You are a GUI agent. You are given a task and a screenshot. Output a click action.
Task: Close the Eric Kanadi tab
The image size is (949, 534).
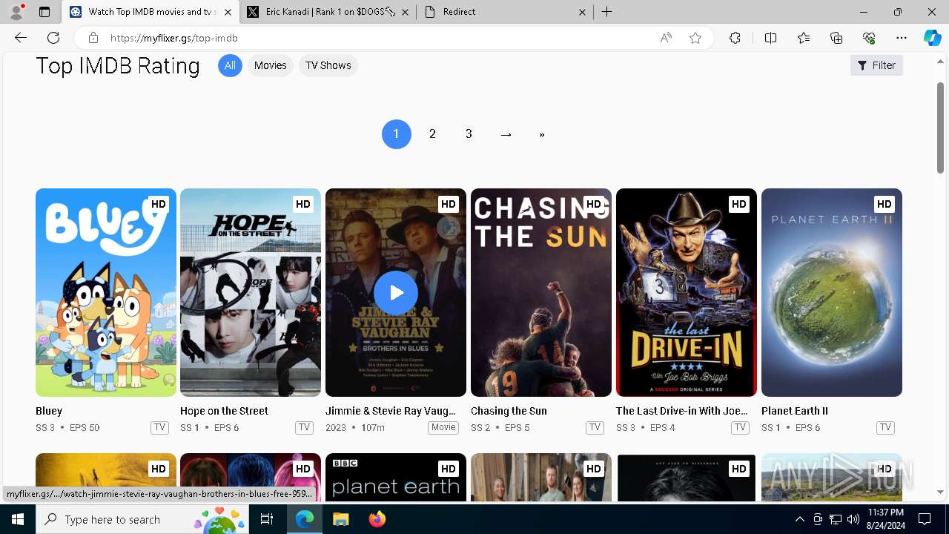pyautogui.click(x=405, y=12)
